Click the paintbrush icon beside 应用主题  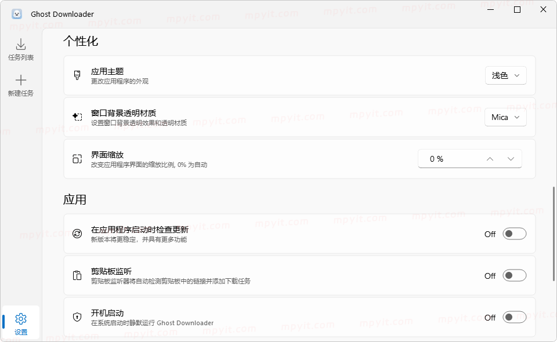coord(77,75)
